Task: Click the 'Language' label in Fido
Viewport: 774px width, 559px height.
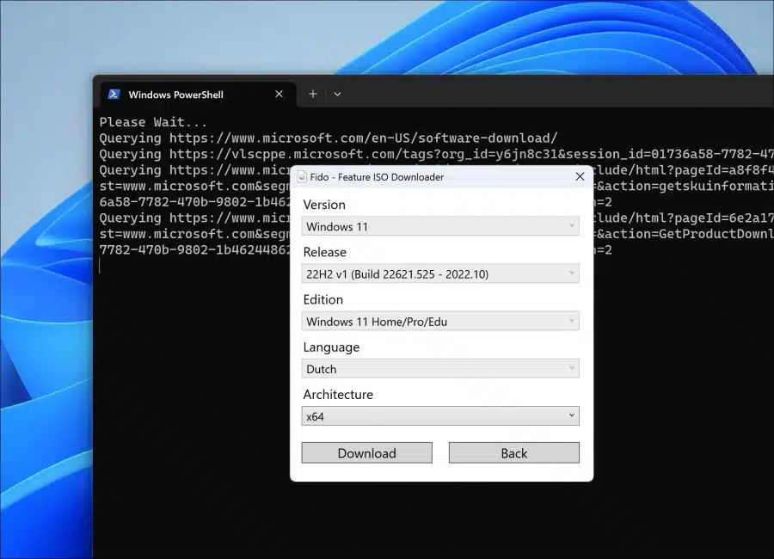Action: click(x=331, y=347)
